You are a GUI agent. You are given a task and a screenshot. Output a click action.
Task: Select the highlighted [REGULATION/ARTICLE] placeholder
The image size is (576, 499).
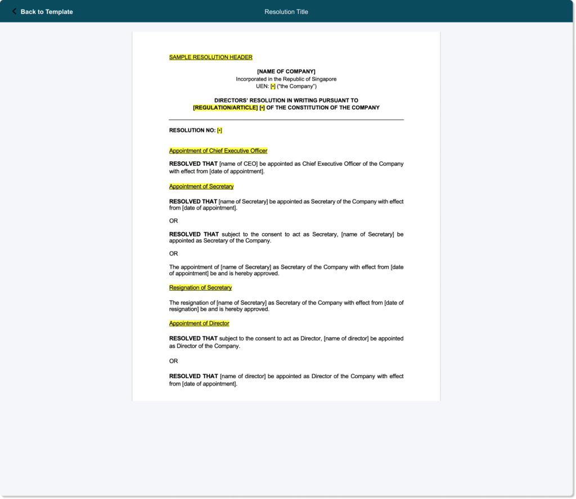point(225,108)
